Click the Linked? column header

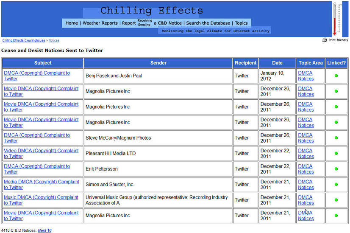[x=336, y=63]
